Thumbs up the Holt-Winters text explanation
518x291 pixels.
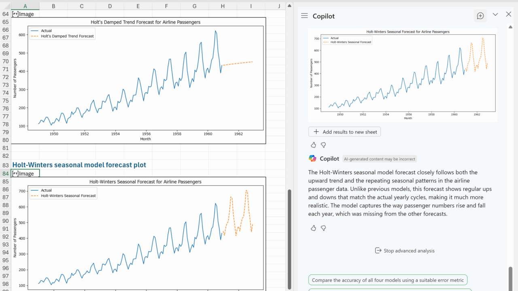[x=313, y=228]
